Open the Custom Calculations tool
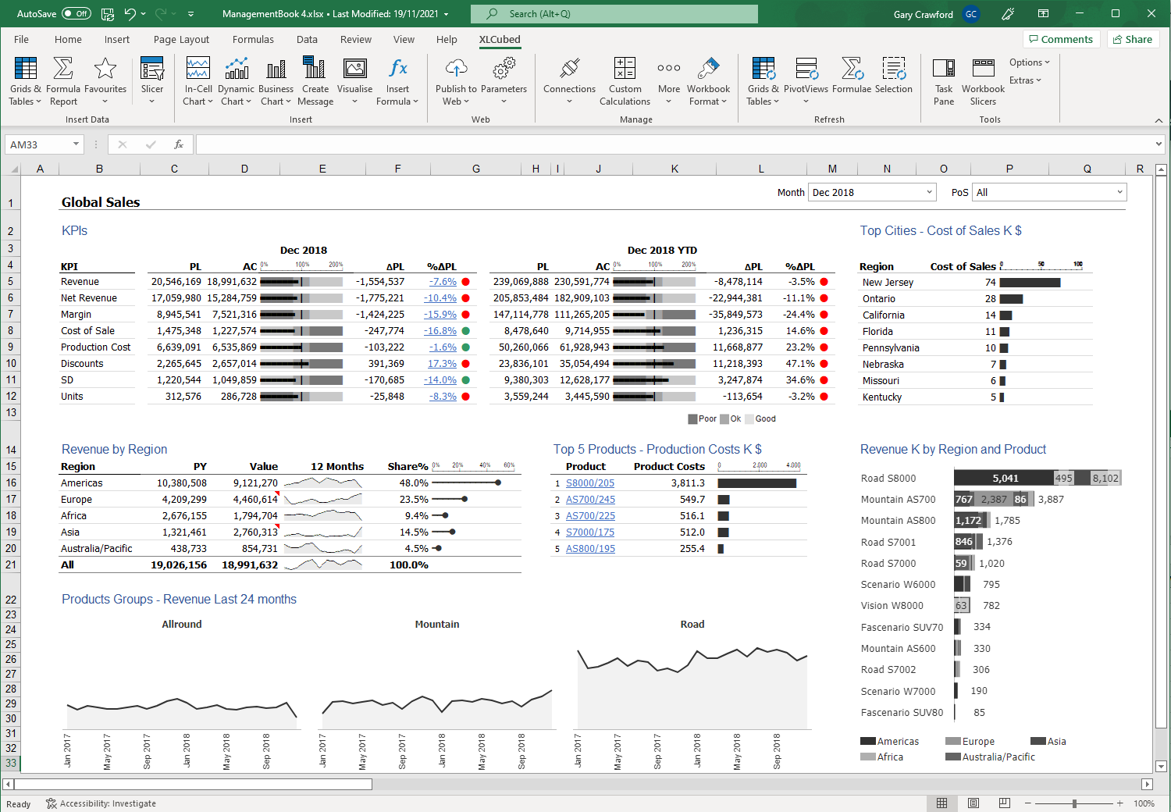The height and width of the screenshot is (812, 1171). (x=625, y=78)
